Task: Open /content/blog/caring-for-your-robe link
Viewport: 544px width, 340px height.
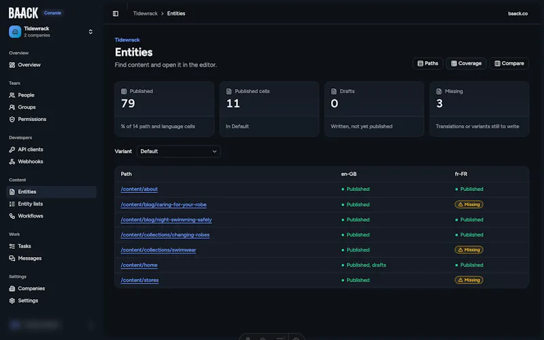Action: (163, 205)
